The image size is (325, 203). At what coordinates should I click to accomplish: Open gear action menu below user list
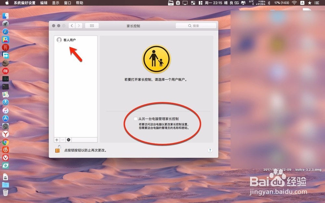click(69, 140)
